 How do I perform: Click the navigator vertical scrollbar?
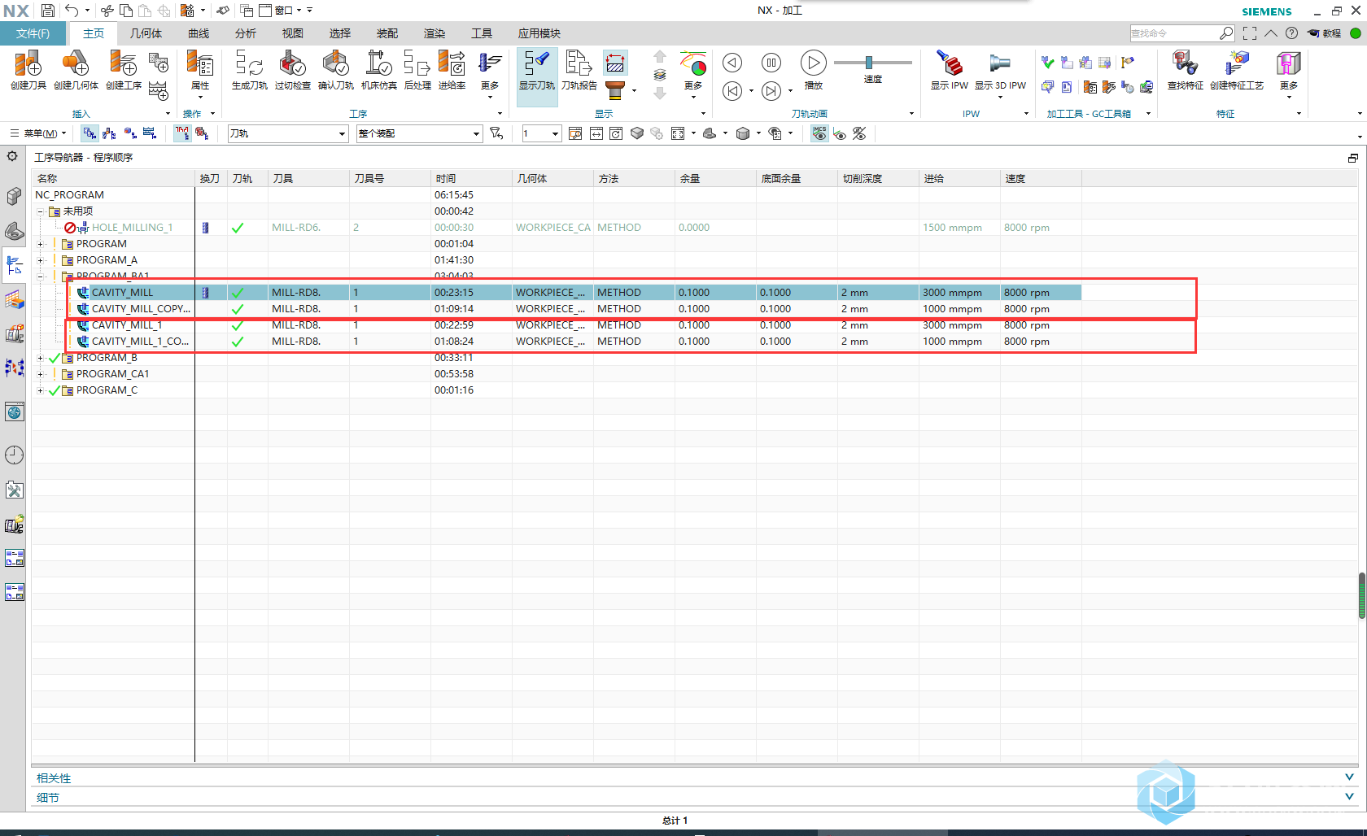point(1361,595)
